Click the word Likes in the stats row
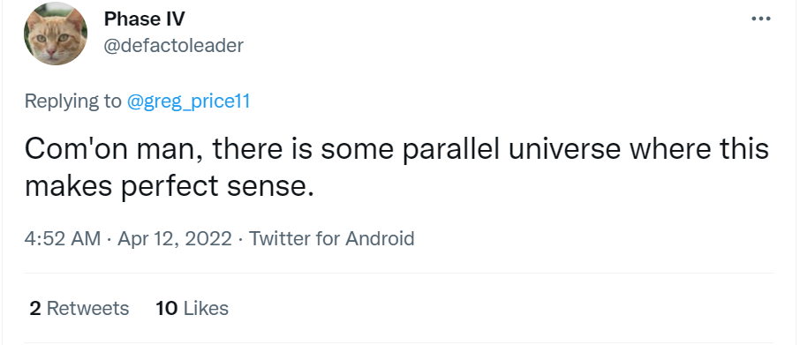 tap(206, 308)
